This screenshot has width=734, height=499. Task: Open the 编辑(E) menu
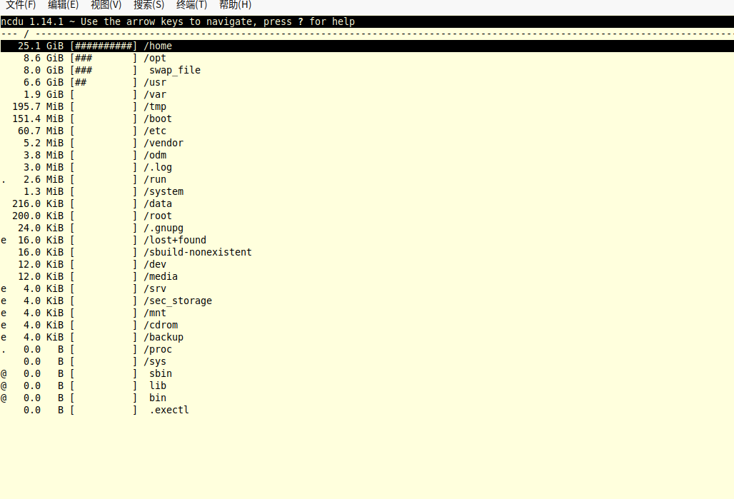(64, 6)
